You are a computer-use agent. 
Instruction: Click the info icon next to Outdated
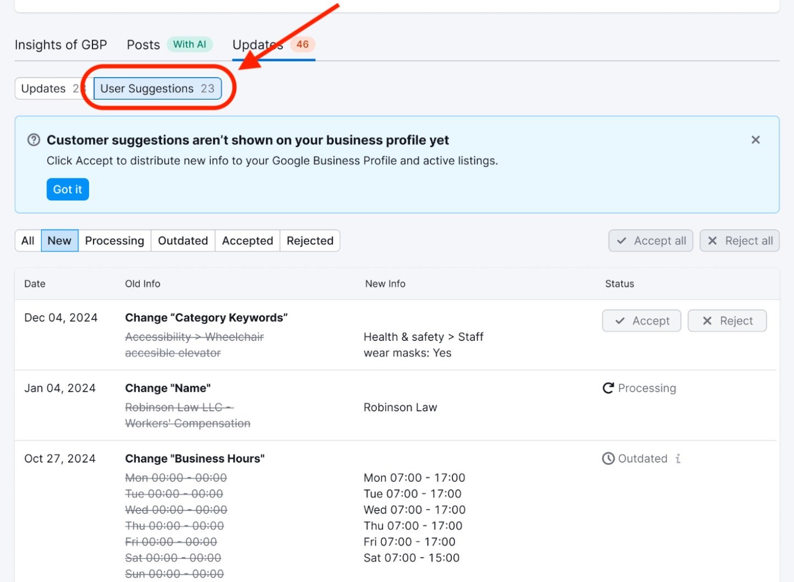[x=678, y=458]
